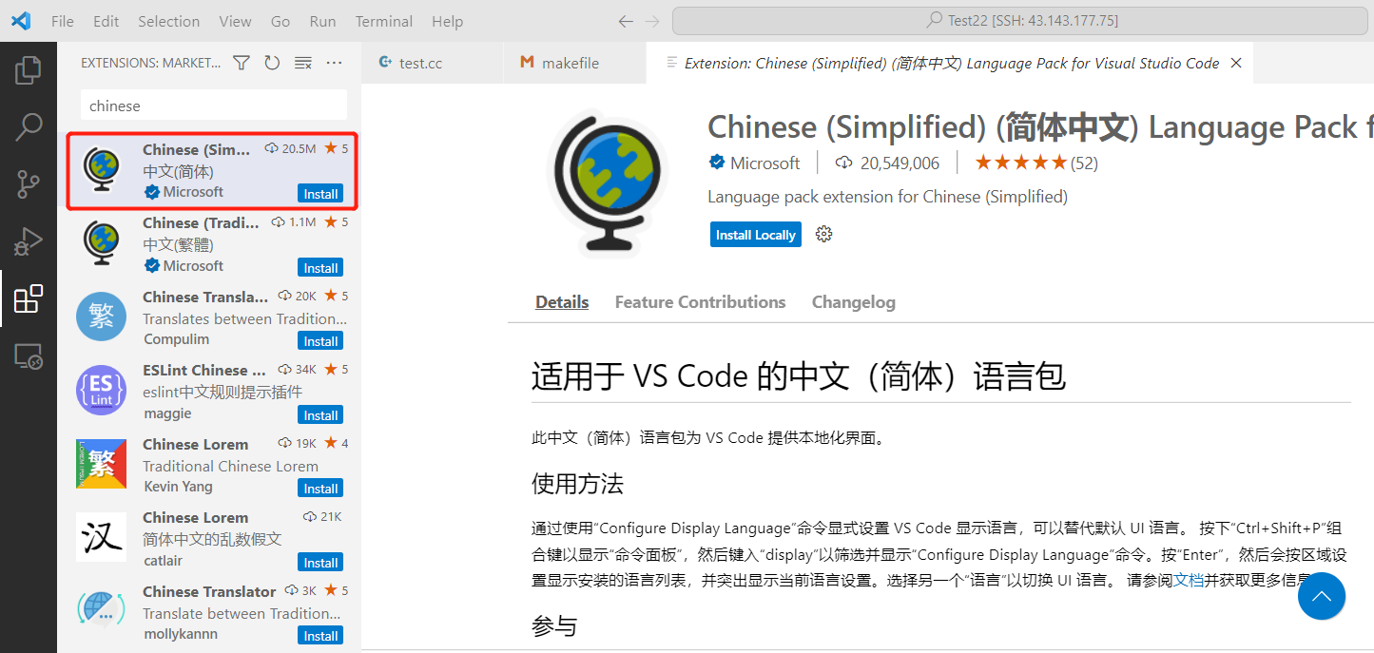Open the Selection menu

click(169, 21)
